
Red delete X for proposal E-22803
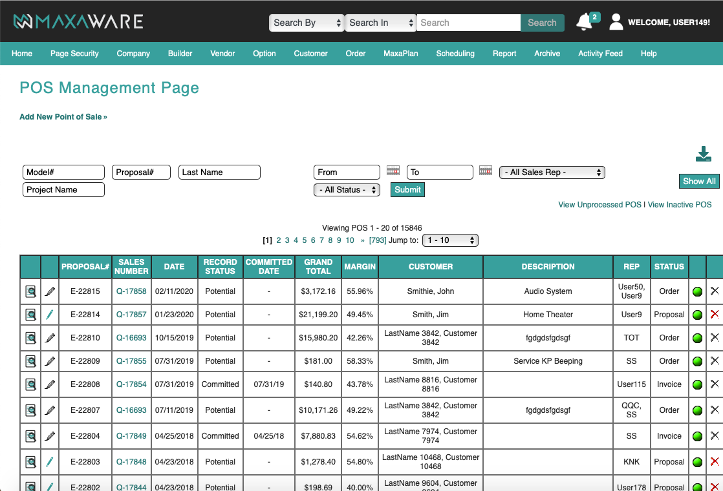pyautogui.click(x=715, y=461)
